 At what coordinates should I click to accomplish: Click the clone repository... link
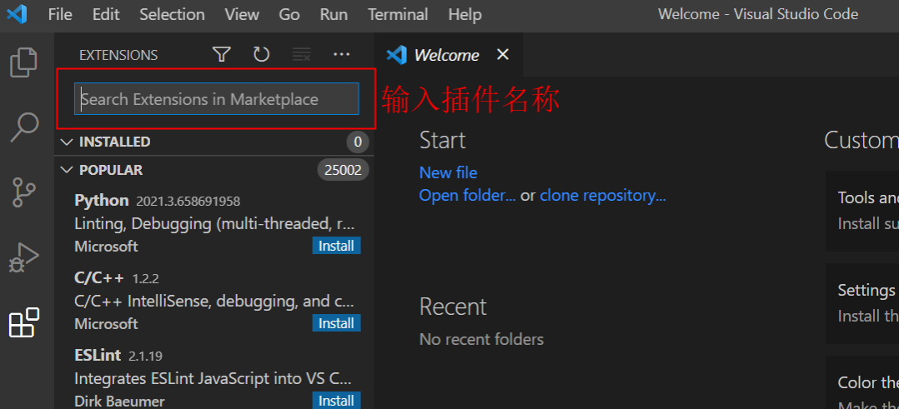click(603, 195)
